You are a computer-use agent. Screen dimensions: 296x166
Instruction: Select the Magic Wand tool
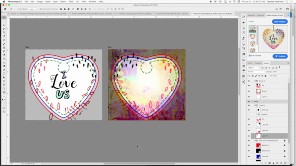click(x=4, y=29)
